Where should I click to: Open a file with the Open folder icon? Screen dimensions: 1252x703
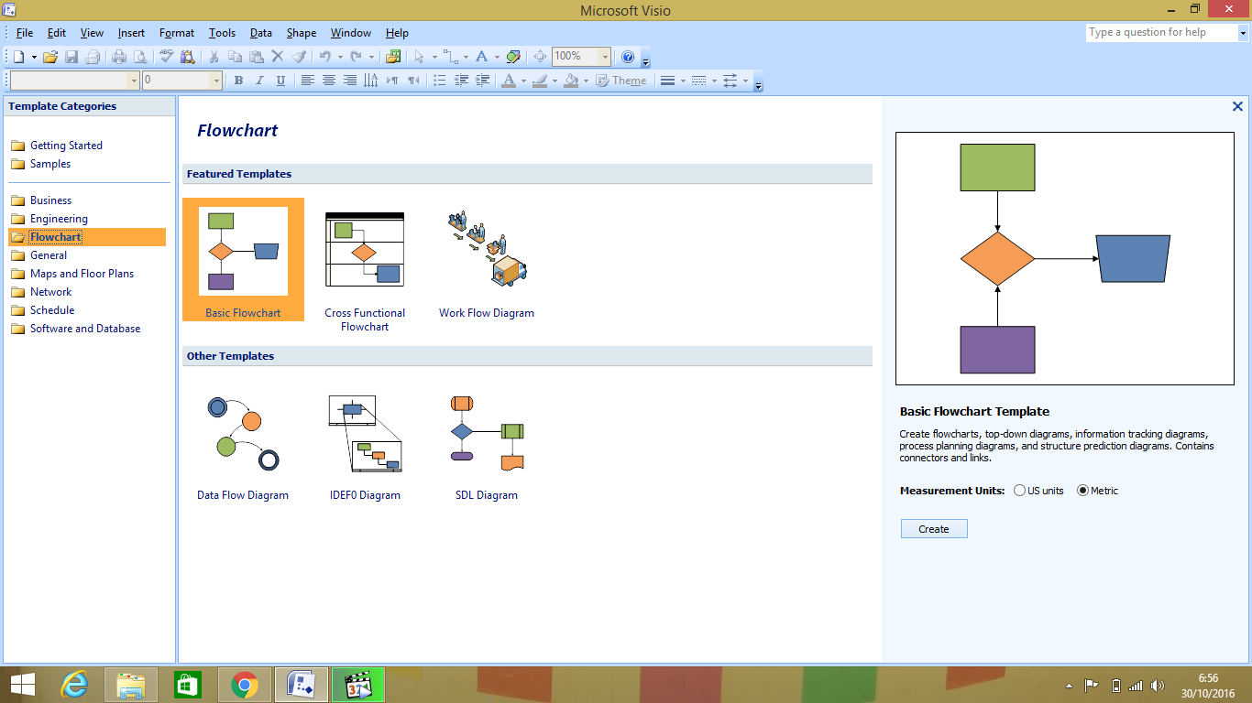50,57
